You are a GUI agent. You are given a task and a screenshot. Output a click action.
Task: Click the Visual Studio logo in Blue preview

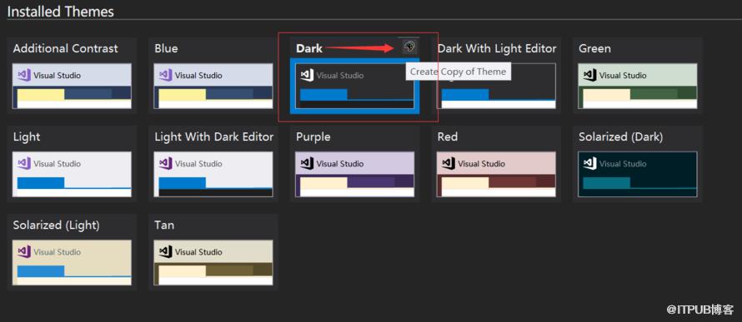[165, 75]
